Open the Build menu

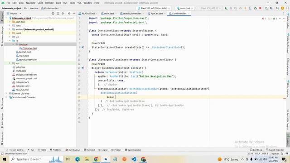58,3
